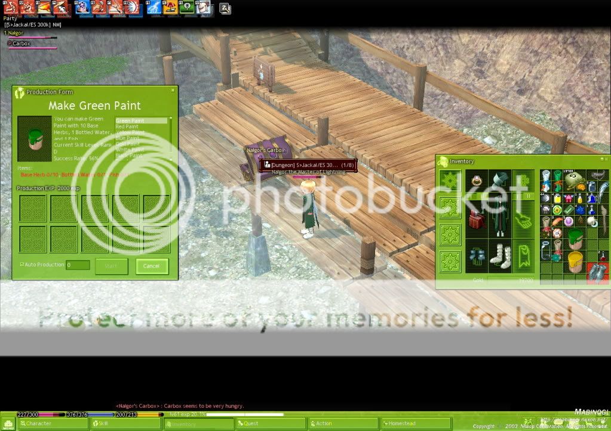Open the Inventory menu in the bottom bar
Image resolution: width=611 pixels, height=431 pixels.
[x=199, y=424]
